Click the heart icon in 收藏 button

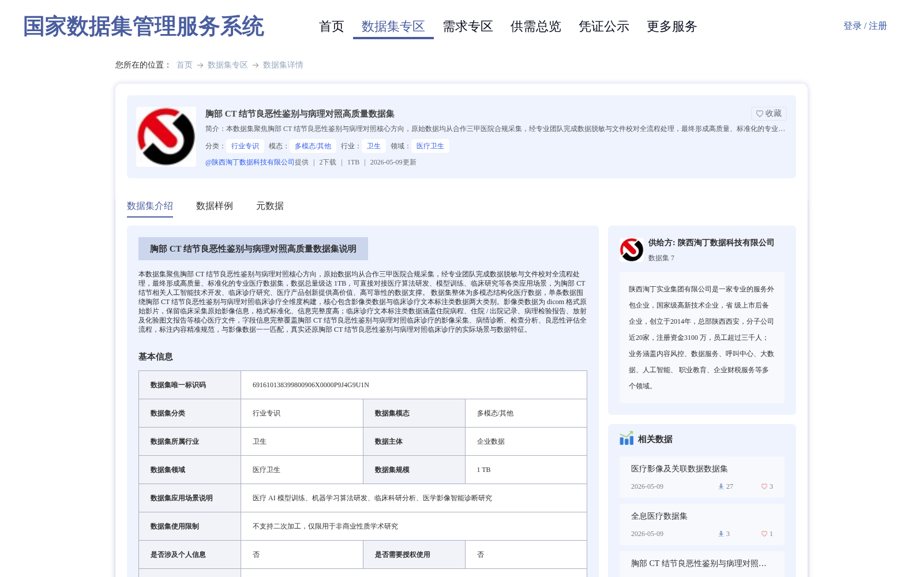(760, 114)
